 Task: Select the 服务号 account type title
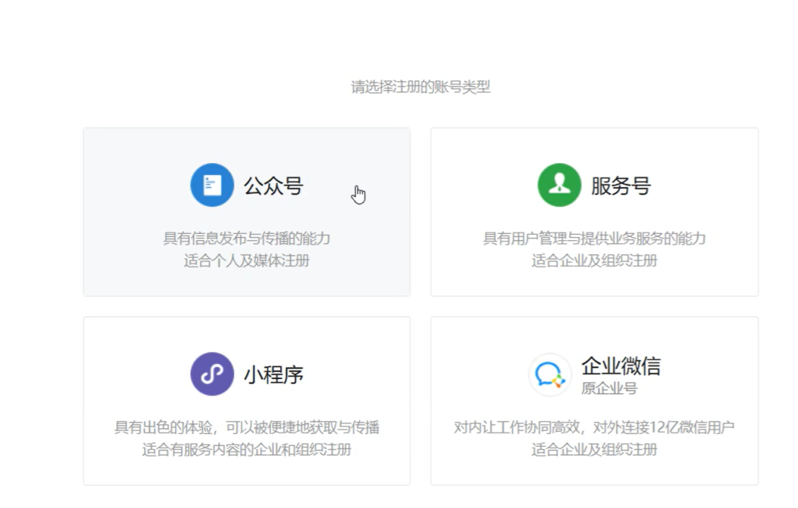[621, 185]
